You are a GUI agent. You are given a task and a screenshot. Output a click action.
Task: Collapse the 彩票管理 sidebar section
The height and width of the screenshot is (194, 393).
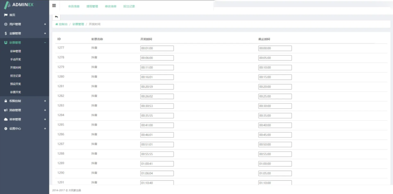(45, 43)
